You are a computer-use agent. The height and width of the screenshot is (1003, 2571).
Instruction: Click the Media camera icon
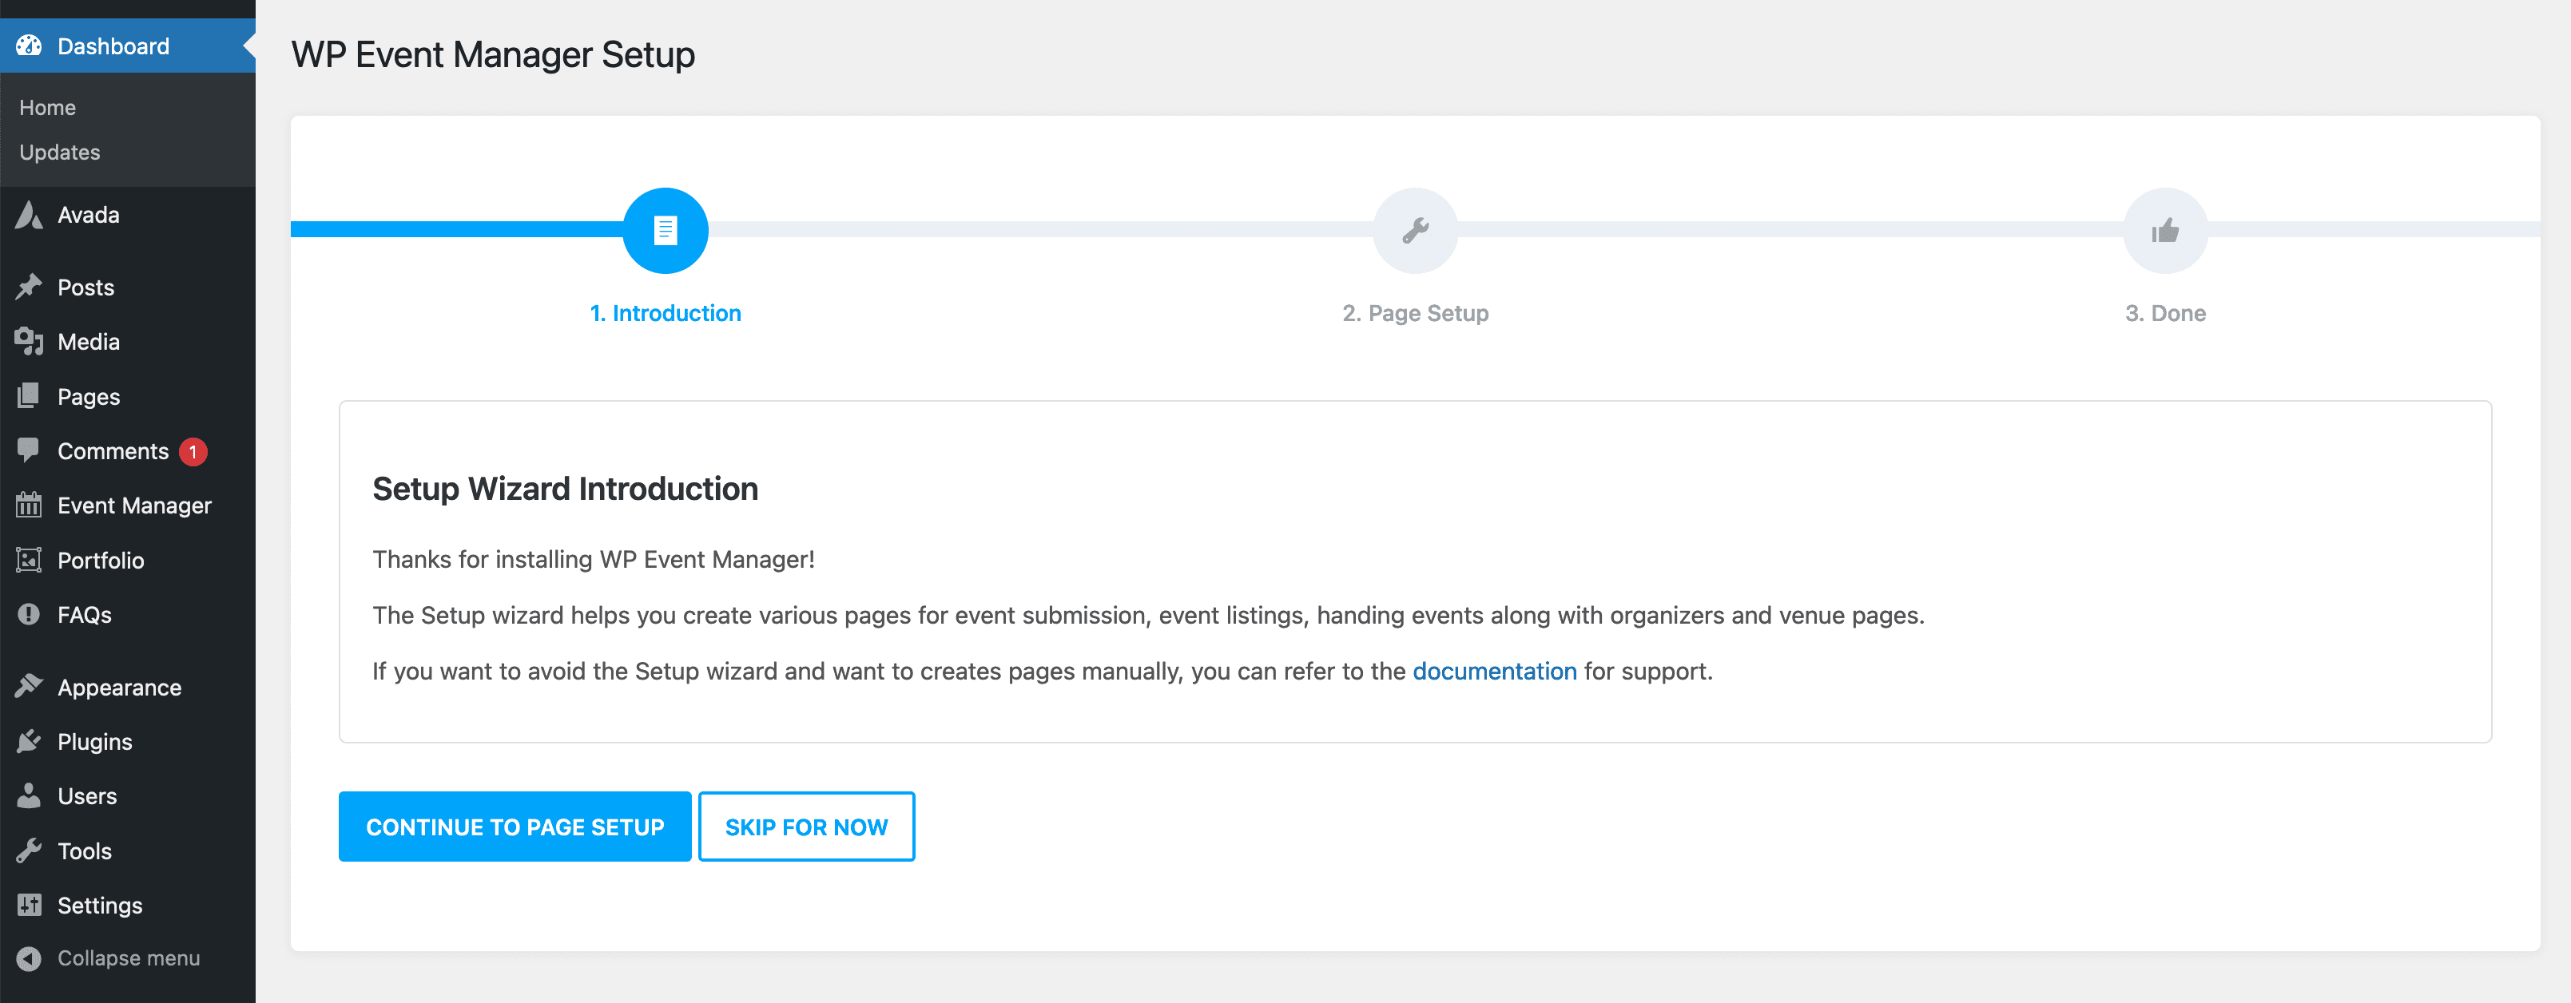pyautogui.click(x=29, y=341)
